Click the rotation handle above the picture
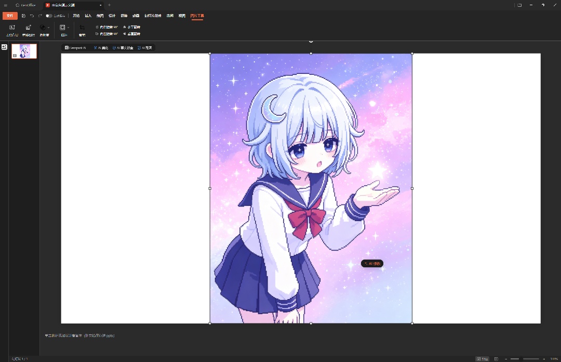The width and height of the screenshot is (561, 362). [311, 41]
